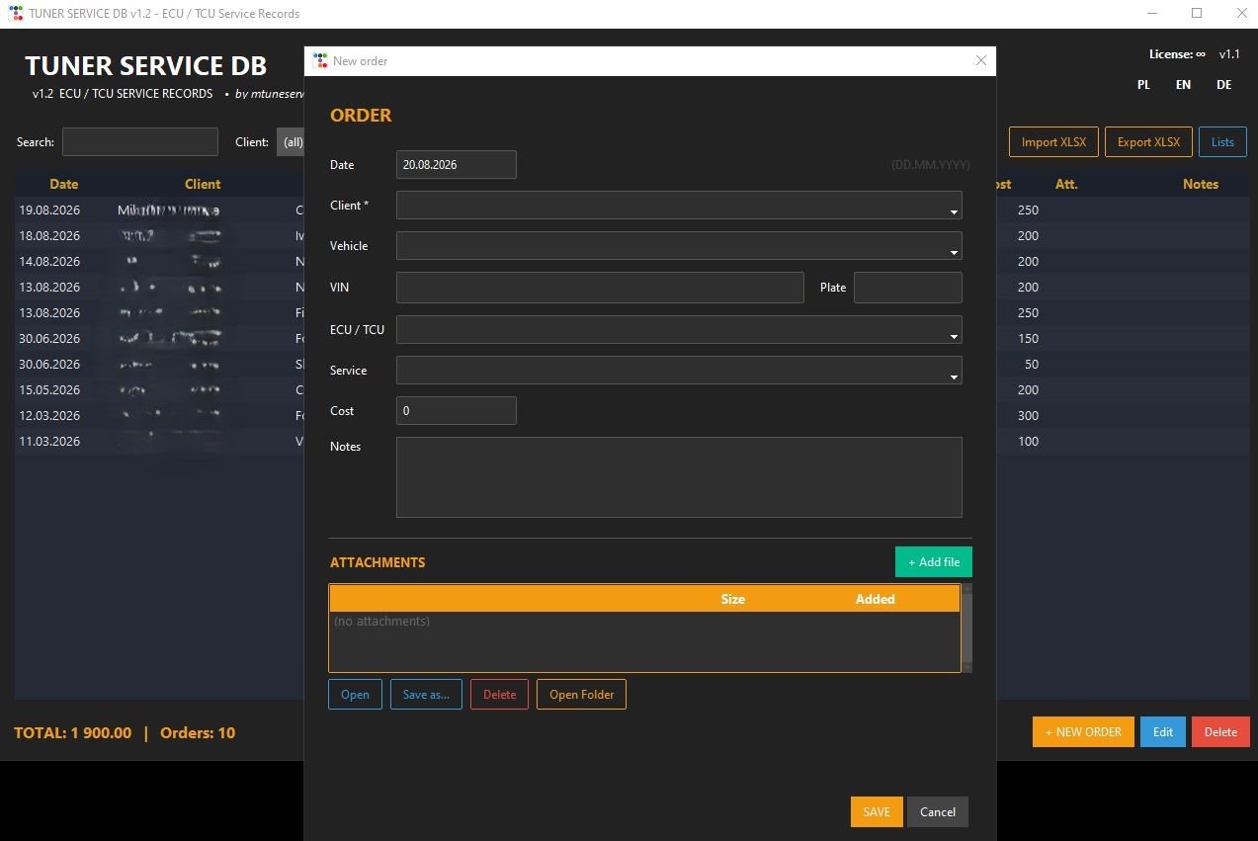Click Export XLSX in main window
Image resolution: width=1258 pixels, height=841 pixels.
pyautogui.click(x=1148, y=141)
